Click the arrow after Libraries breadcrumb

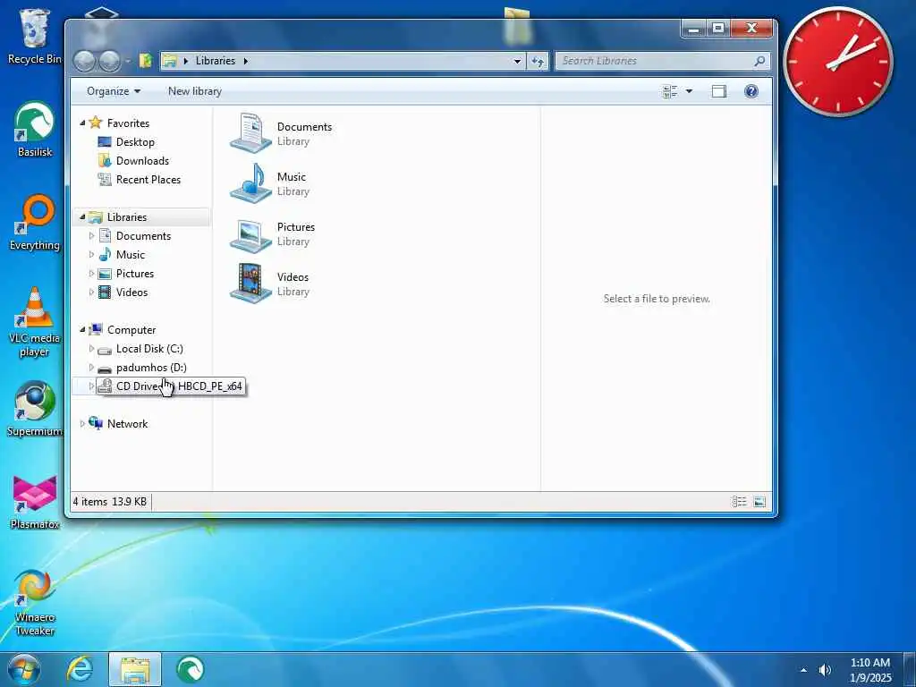pyautogui.click(x=245, y=61)
